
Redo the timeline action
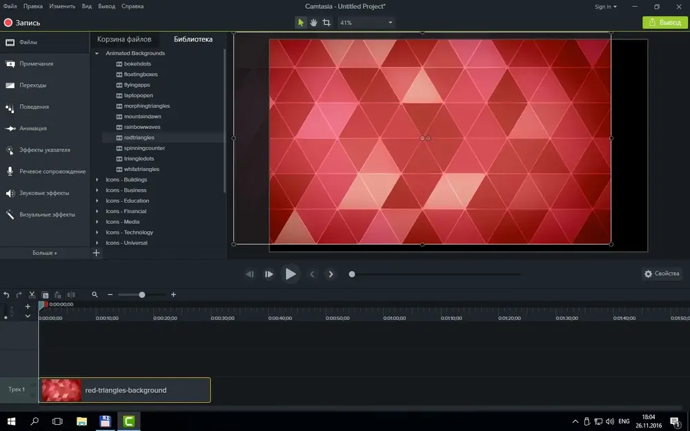click(x=19, y=294)
